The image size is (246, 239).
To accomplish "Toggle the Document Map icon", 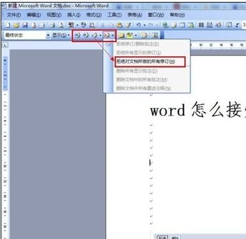I will coord(229,26).
